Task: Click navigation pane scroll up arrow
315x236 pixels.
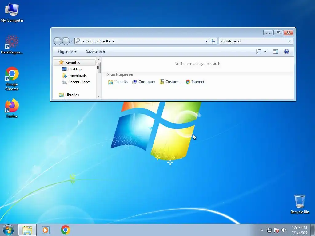Action: click(x=98, y=59)
